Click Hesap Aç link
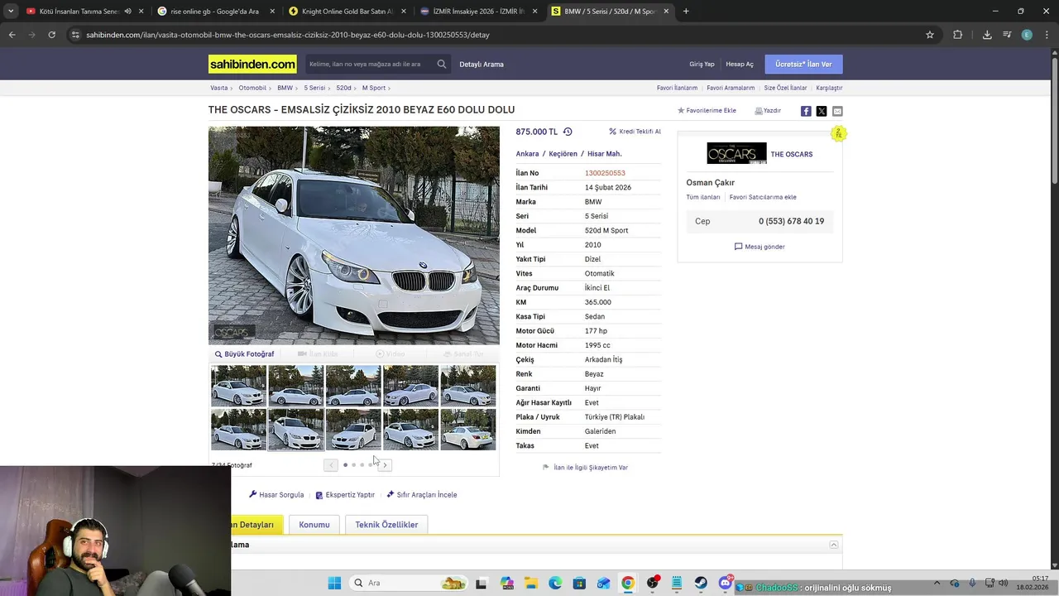 740,64
